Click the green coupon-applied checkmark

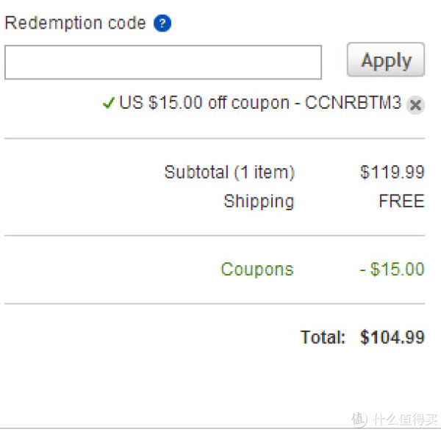(109, 103)
